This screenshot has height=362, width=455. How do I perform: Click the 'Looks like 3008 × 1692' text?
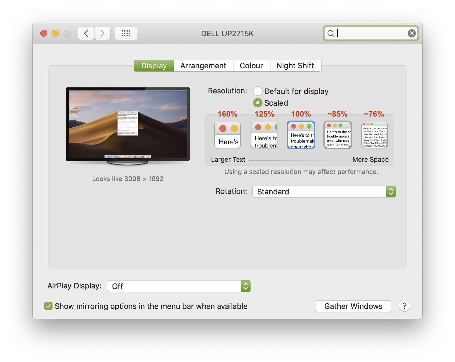pos(128,179)
